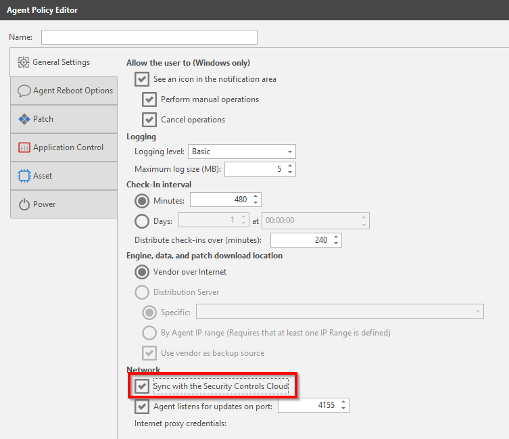Select the Specific server radio button

pos(149,313)
